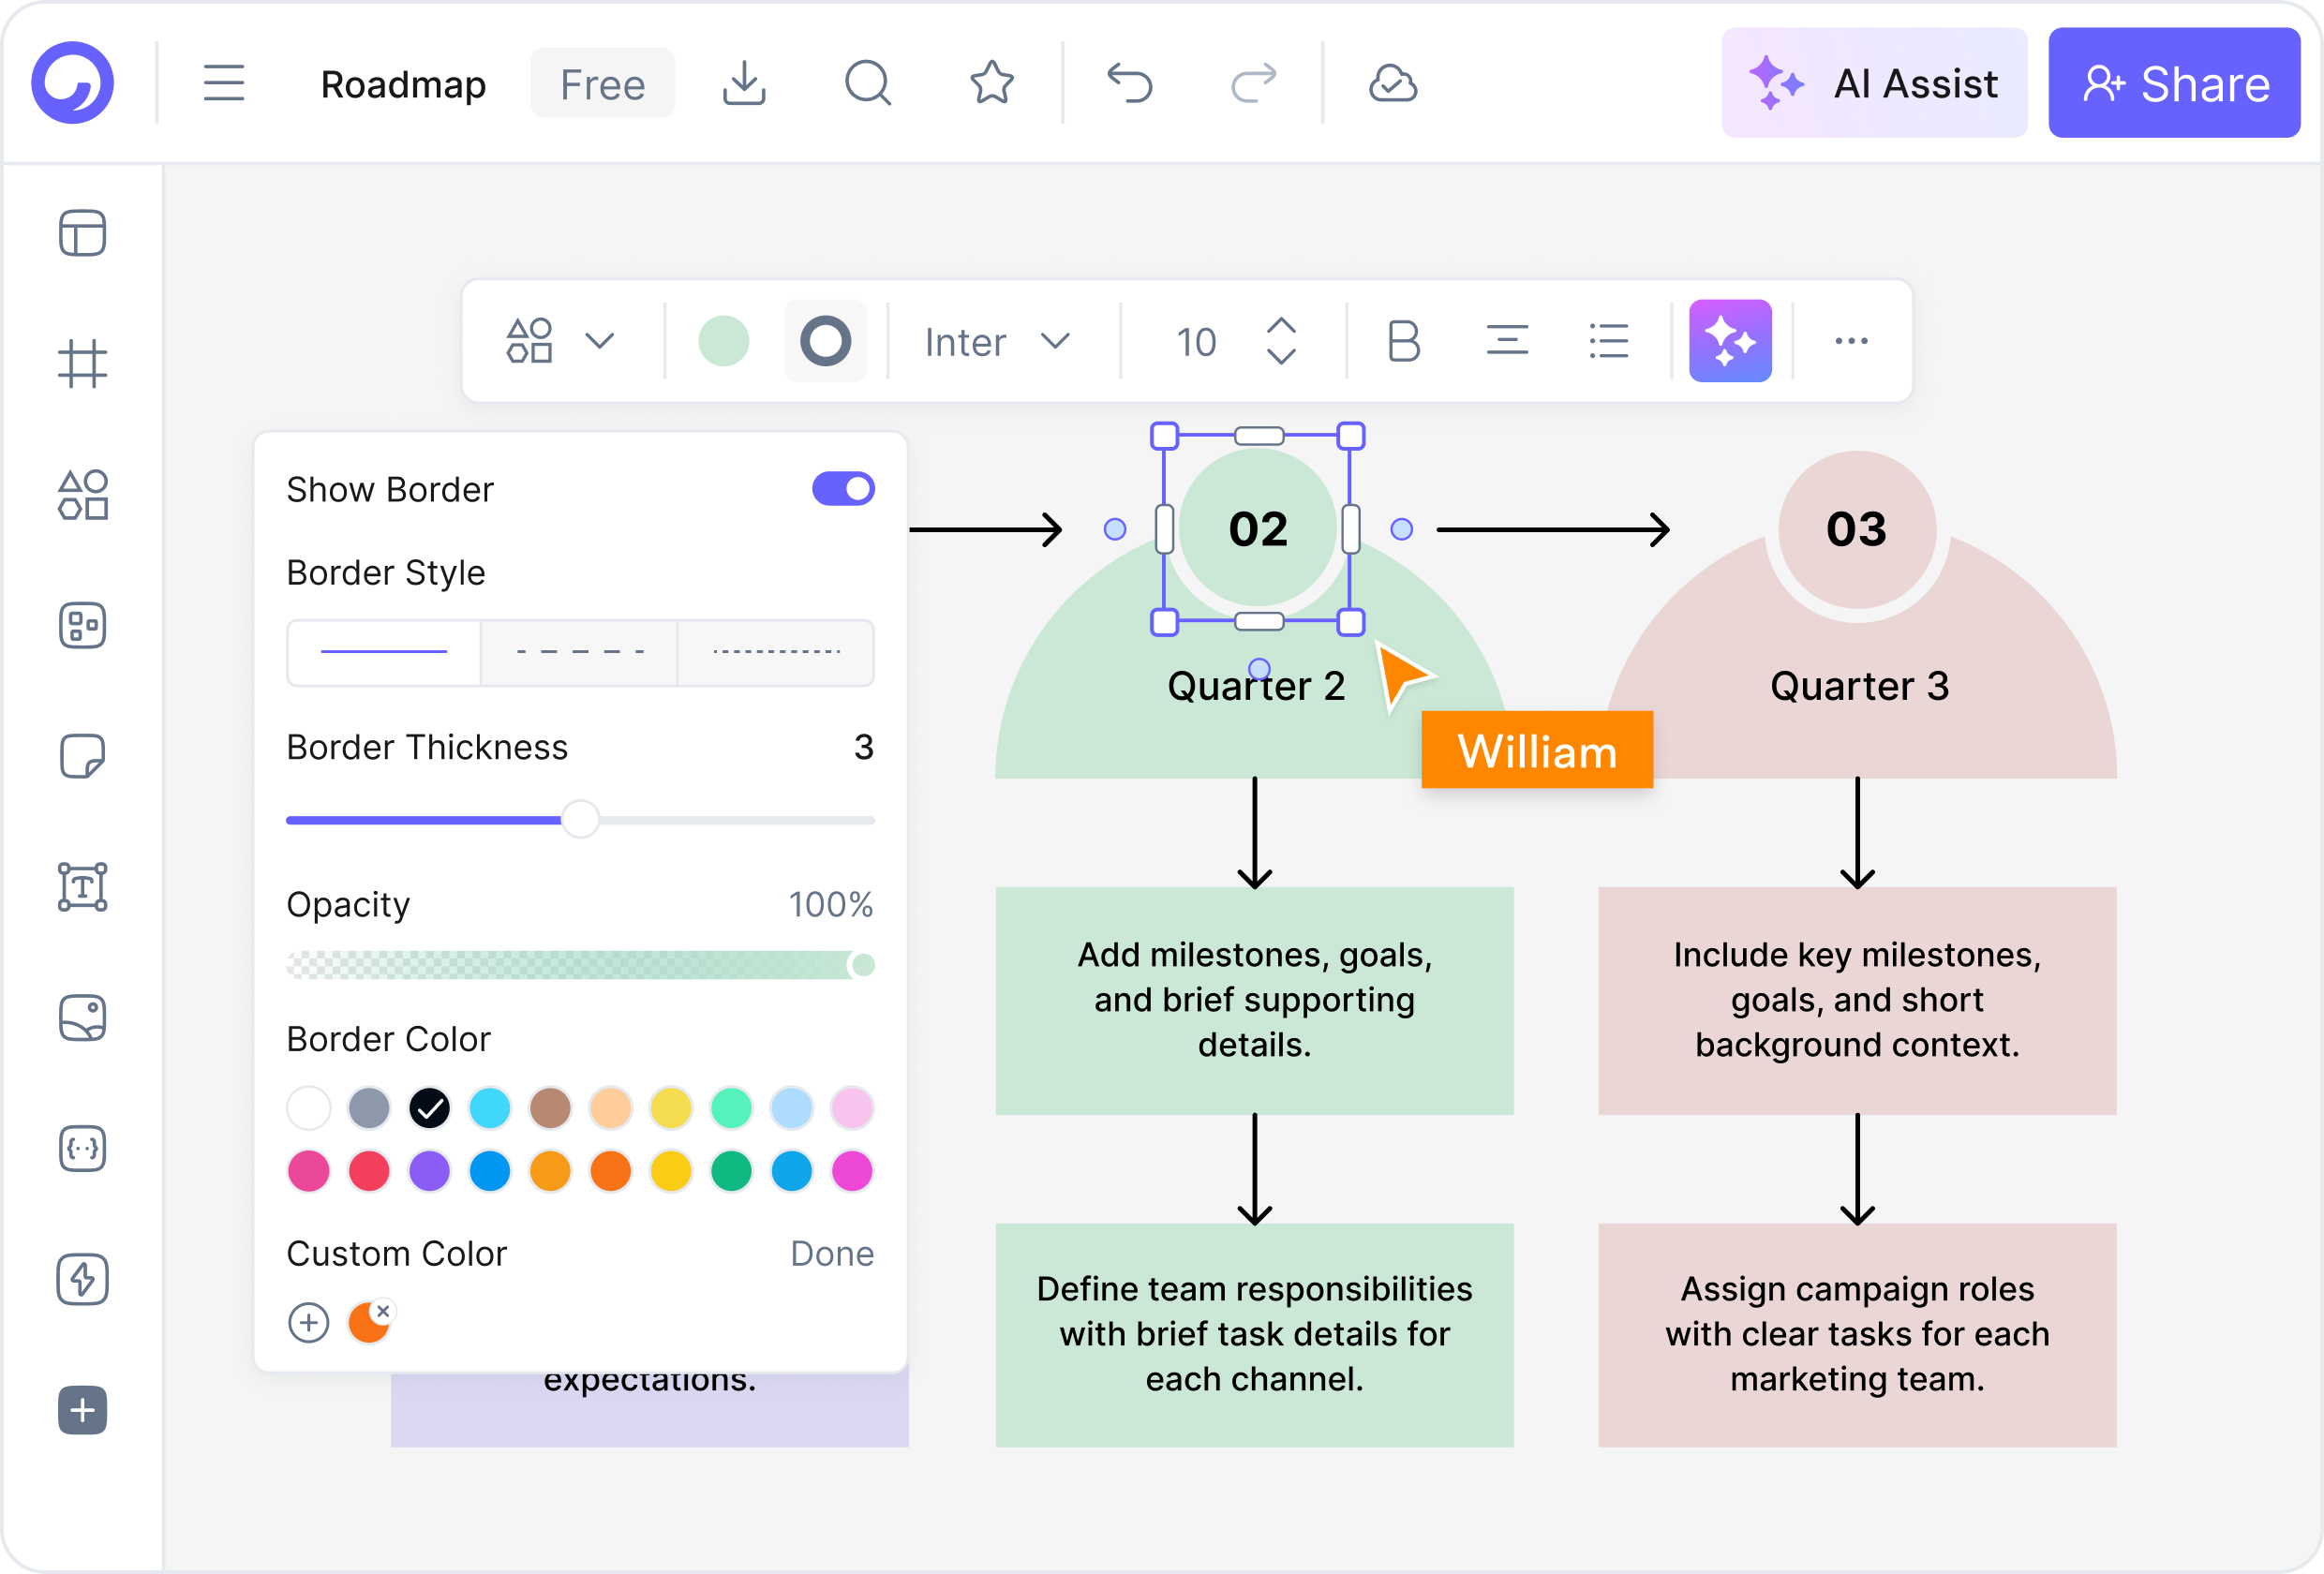Click the Share button
This screenshot has height=1574, width=2324.
[x=2174, y=83]
